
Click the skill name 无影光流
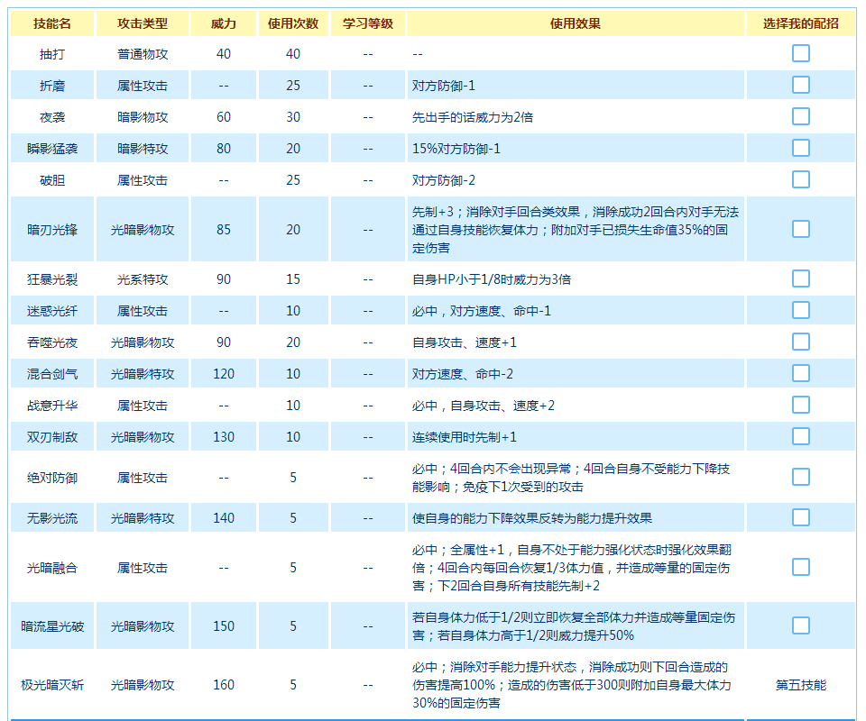click(x=52, y=518)
